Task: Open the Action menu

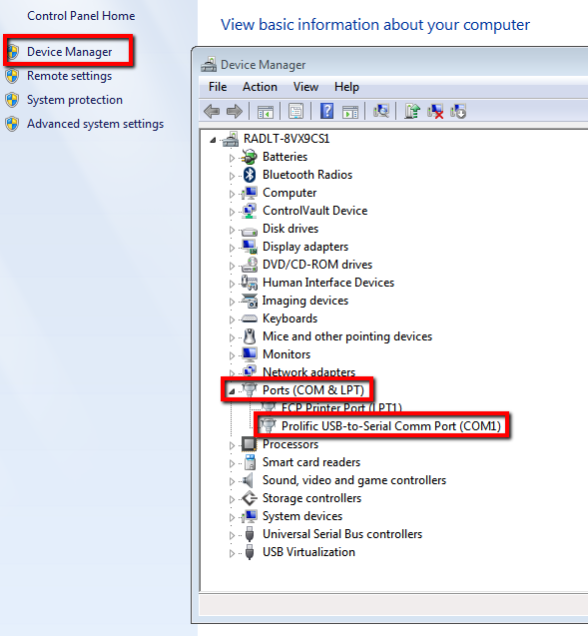Action: coord(260,87)
